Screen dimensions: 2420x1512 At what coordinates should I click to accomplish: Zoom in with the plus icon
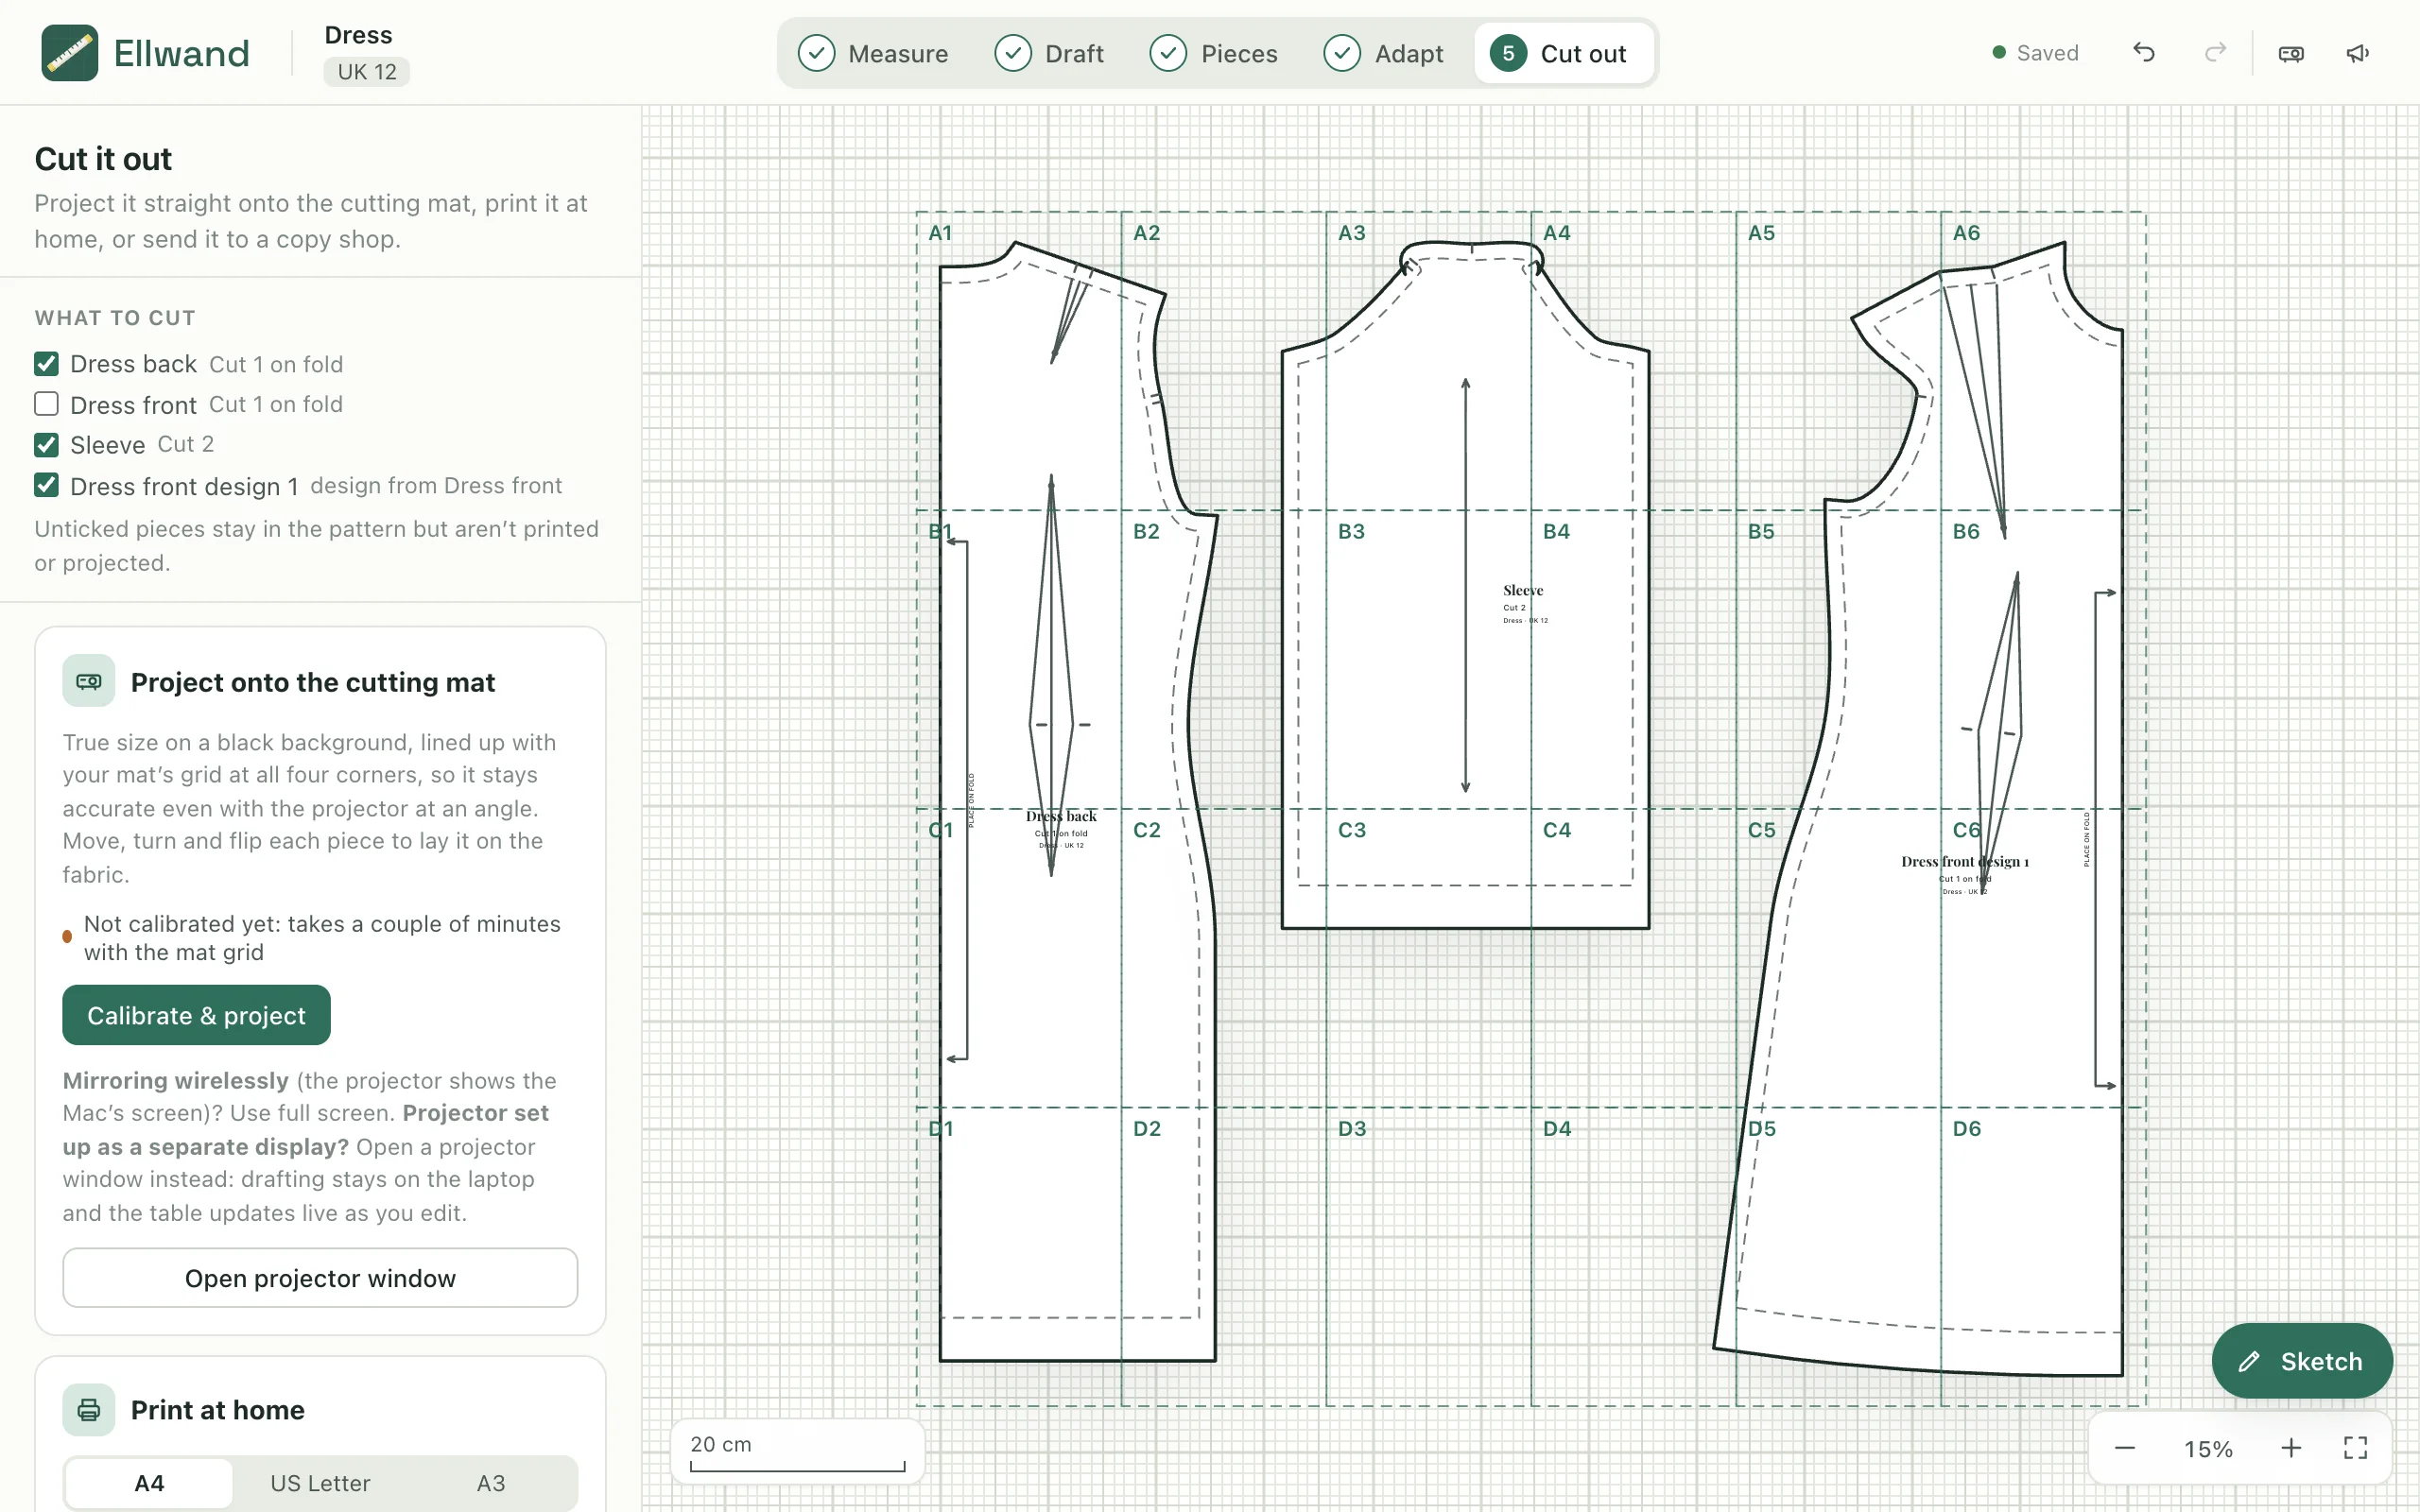pyautogui.click(x=2291, y=1448)
